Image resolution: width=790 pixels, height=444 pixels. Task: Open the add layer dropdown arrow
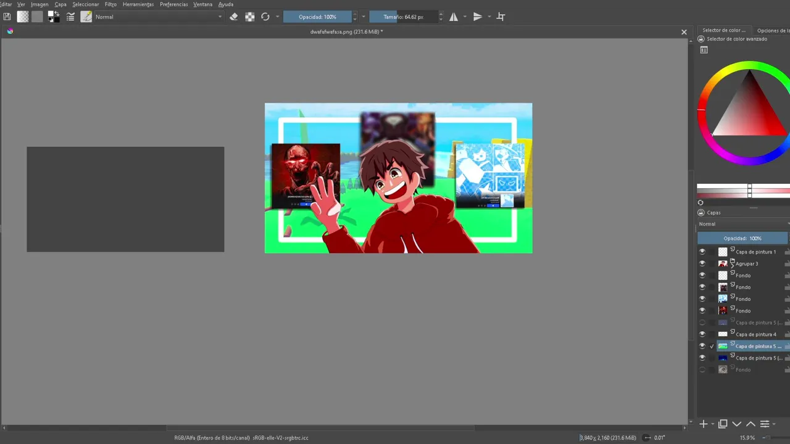tap(712, 424)
